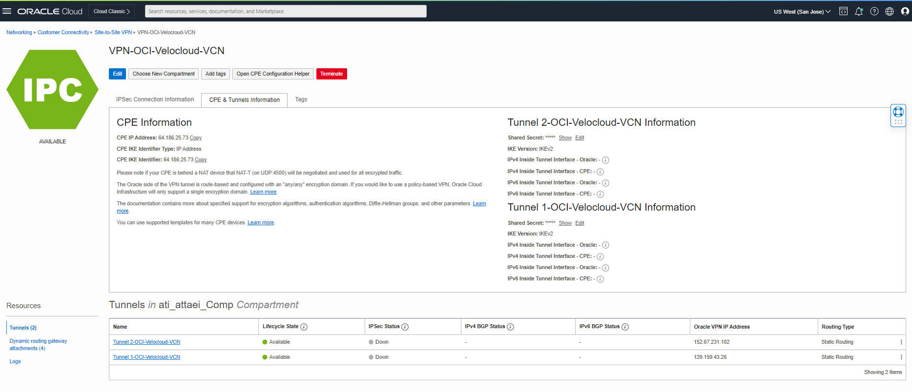Select Tunnels (2) in Resources

[23, 328]
